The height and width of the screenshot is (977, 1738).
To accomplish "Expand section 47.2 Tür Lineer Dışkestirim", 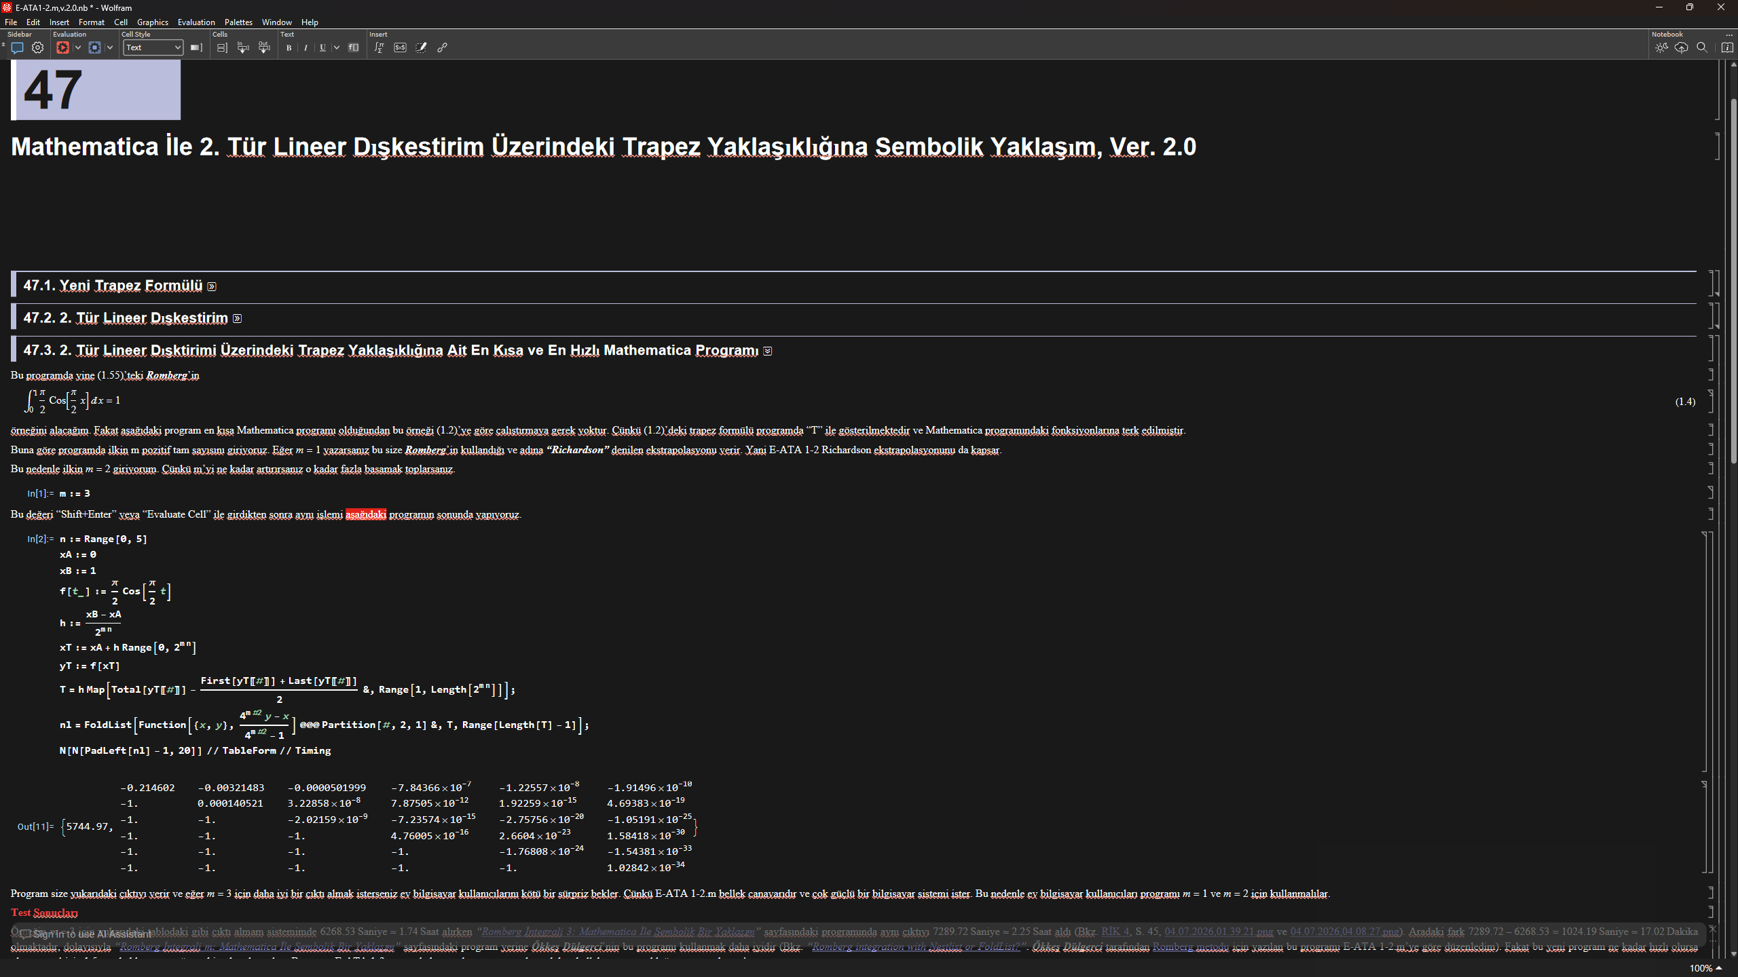I will 237,318.
